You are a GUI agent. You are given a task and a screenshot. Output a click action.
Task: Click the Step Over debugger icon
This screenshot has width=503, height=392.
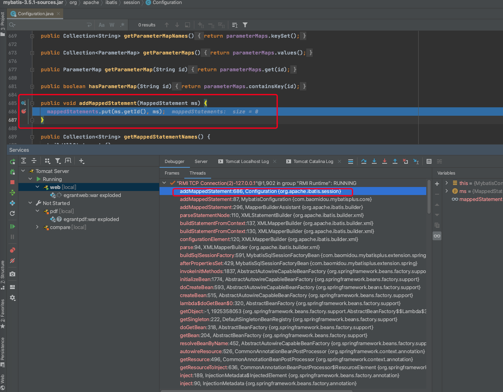363,161
